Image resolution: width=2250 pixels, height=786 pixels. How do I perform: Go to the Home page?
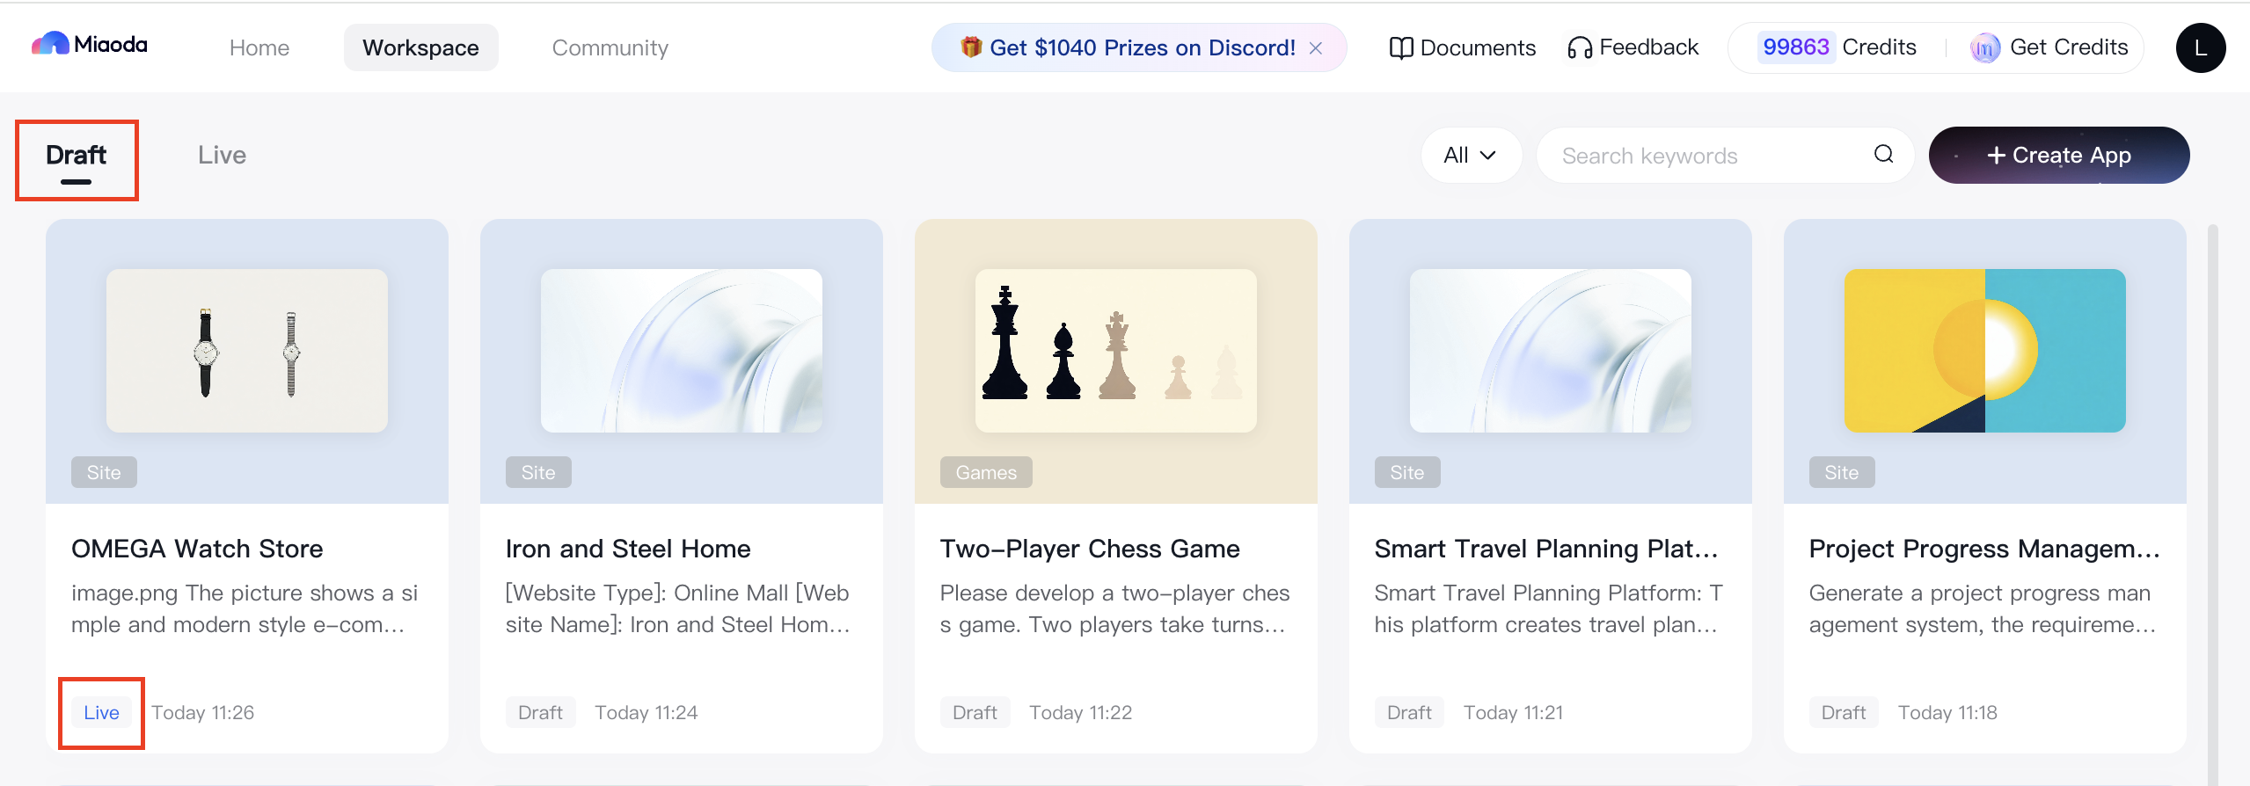point(259,48)
